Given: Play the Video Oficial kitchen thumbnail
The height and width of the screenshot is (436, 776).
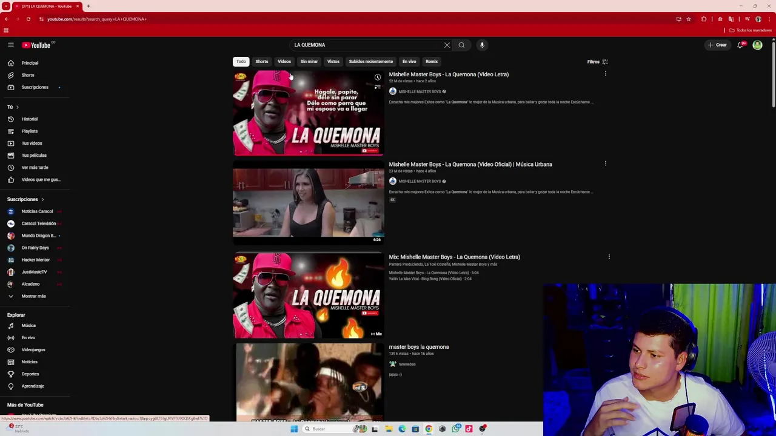Looking at the screenshot, I should pos(308,203).
